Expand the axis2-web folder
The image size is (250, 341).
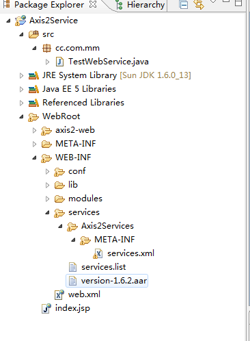34,131
